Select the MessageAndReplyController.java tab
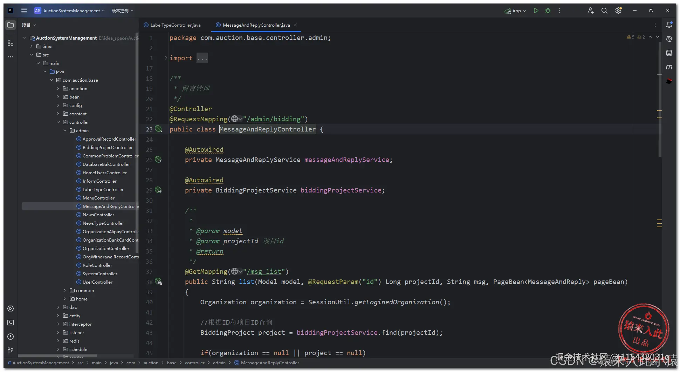The width and height of the screenshot is (680, 372). tap(256, 25)
